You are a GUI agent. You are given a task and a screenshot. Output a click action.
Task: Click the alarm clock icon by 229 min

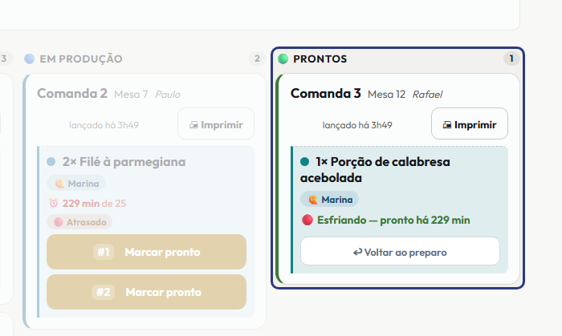pyautogui.click(x=54, y=203)
